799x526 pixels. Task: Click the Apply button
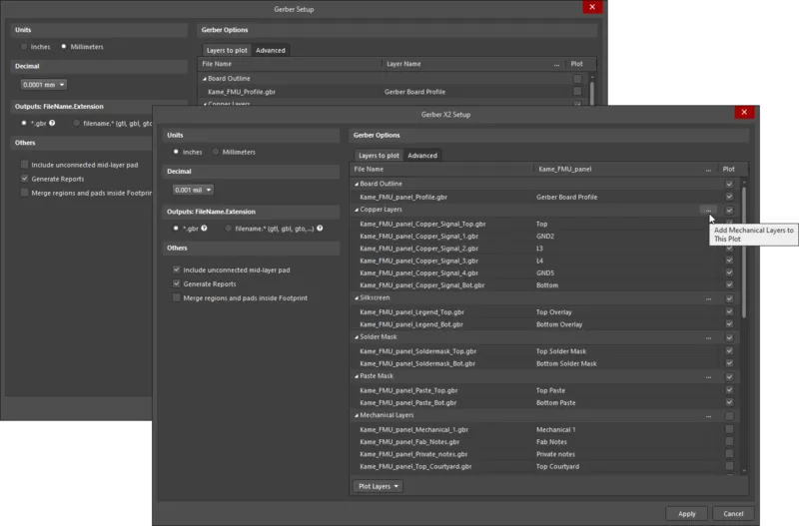(x=686, y=513)
